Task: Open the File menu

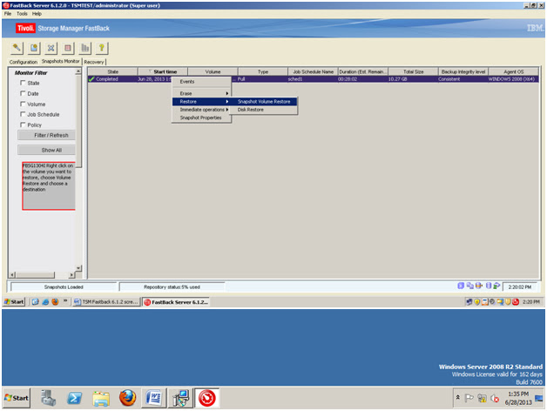Action: [x=8, y=14]
